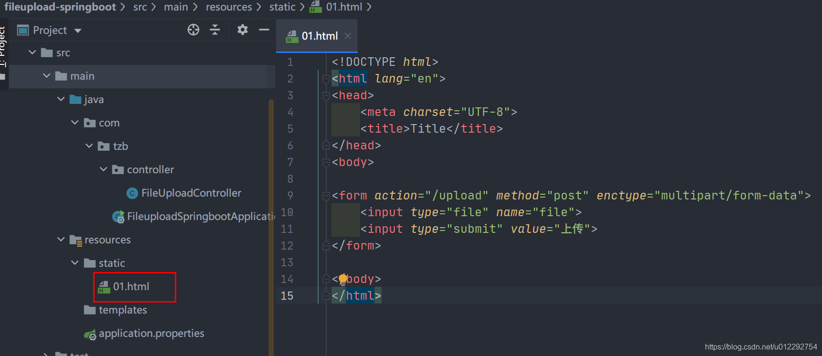Open Project panel settings gear
The image size is (822, 356).
click(x=243, y=30)
